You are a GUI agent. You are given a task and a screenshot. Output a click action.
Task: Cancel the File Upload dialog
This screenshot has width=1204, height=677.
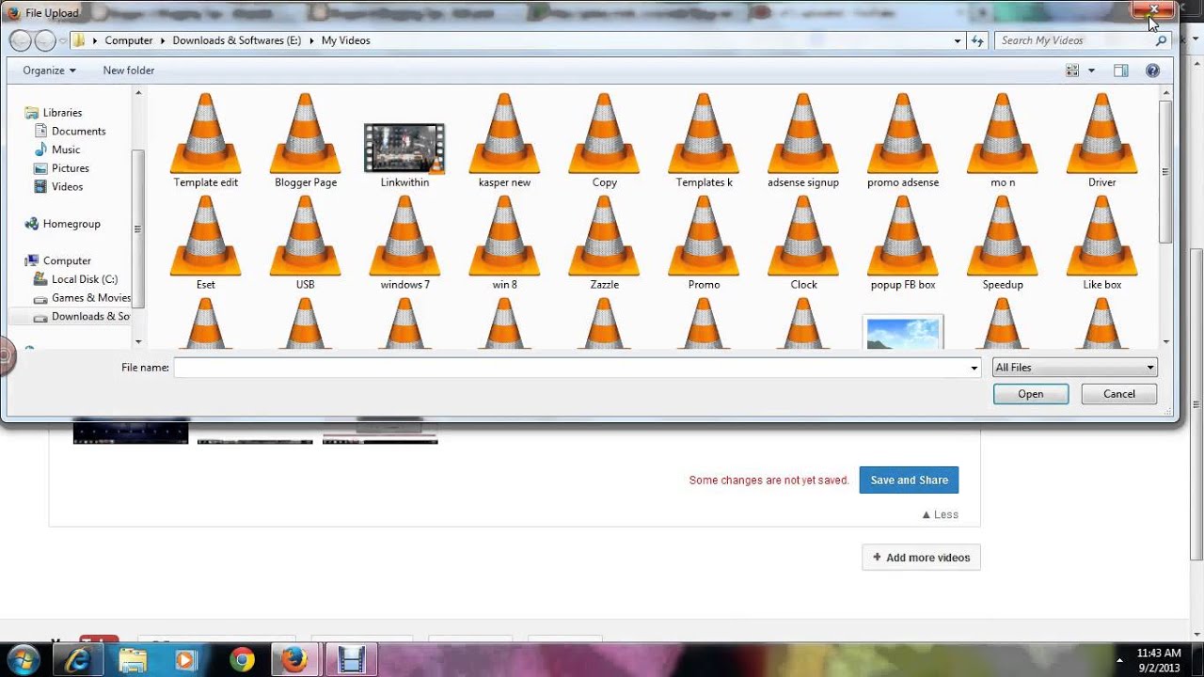pyautogui.click(x=1119, y=394)
